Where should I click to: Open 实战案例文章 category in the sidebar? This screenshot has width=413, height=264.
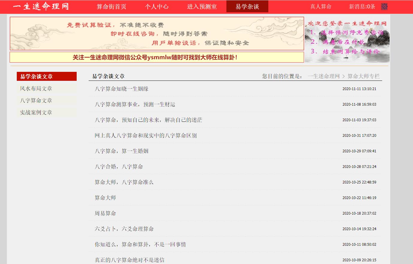(x=47, y=112)
